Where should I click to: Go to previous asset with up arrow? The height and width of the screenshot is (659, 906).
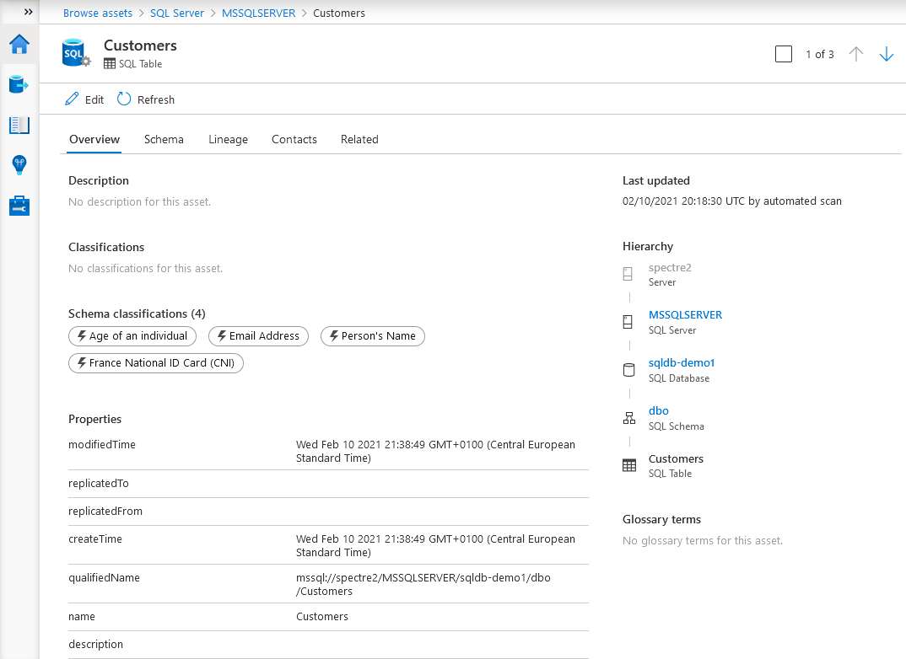pyautogui.click(x=855, y=54)
